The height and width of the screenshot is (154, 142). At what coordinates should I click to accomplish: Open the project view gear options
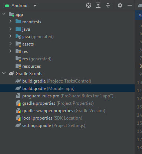point(120,5)
